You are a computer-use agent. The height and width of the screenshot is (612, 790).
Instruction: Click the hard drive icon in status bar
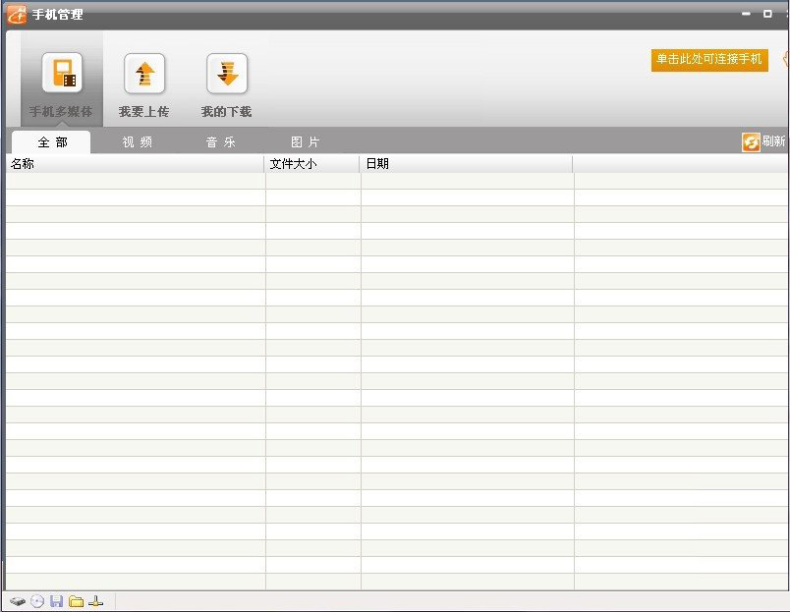[18, 601]
